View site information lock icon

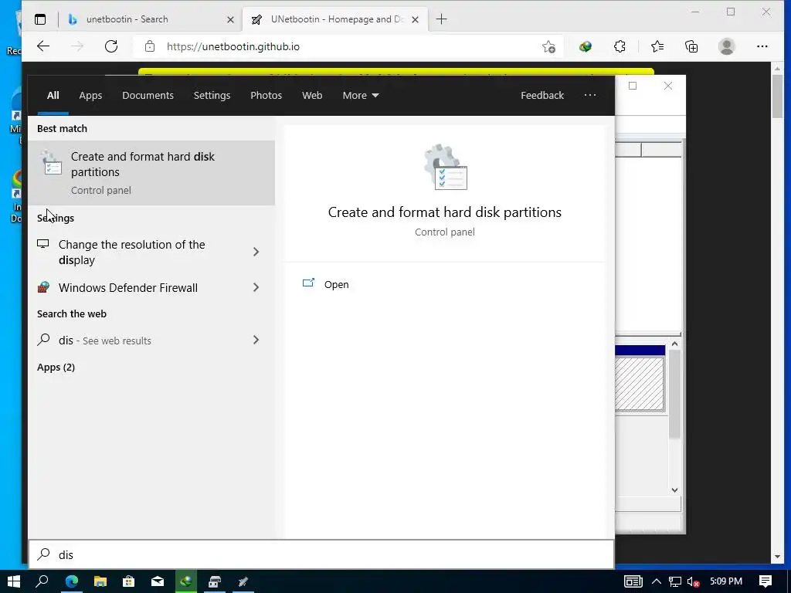pyautogui.click(x=150, y=46)
